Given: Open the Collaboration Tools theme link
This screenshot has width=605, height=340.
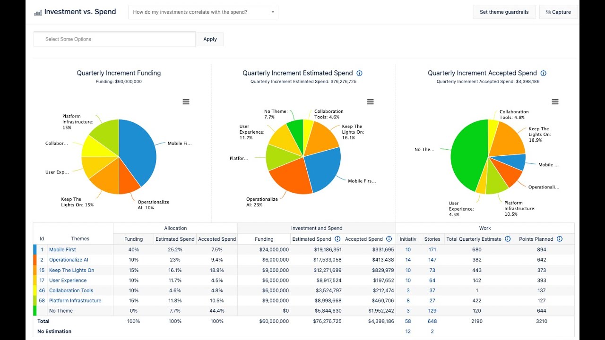Looking at the screenshot, I should [71, 290].
